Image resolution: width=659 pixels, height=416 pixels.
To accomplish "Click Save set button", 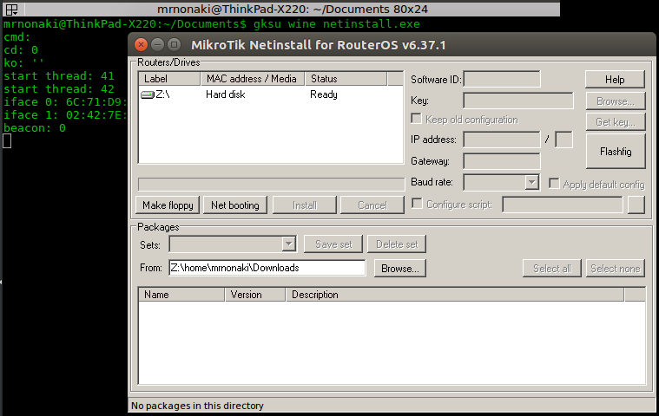I will [333, 244].
